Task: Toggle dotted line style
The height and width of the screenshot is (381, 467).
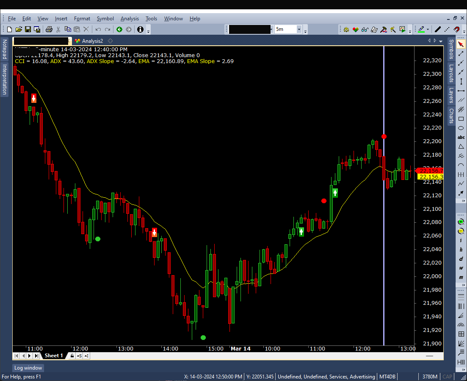Action: pos(447,29)
